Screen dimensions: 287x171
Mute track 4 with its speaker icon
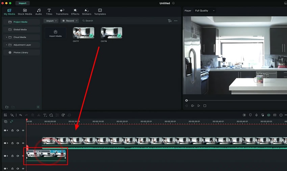pyautogui.click(x=18, y=130)
